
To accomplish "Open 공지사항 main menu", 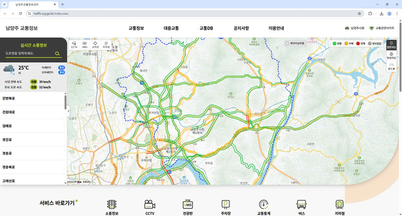I will coord(241,28).
